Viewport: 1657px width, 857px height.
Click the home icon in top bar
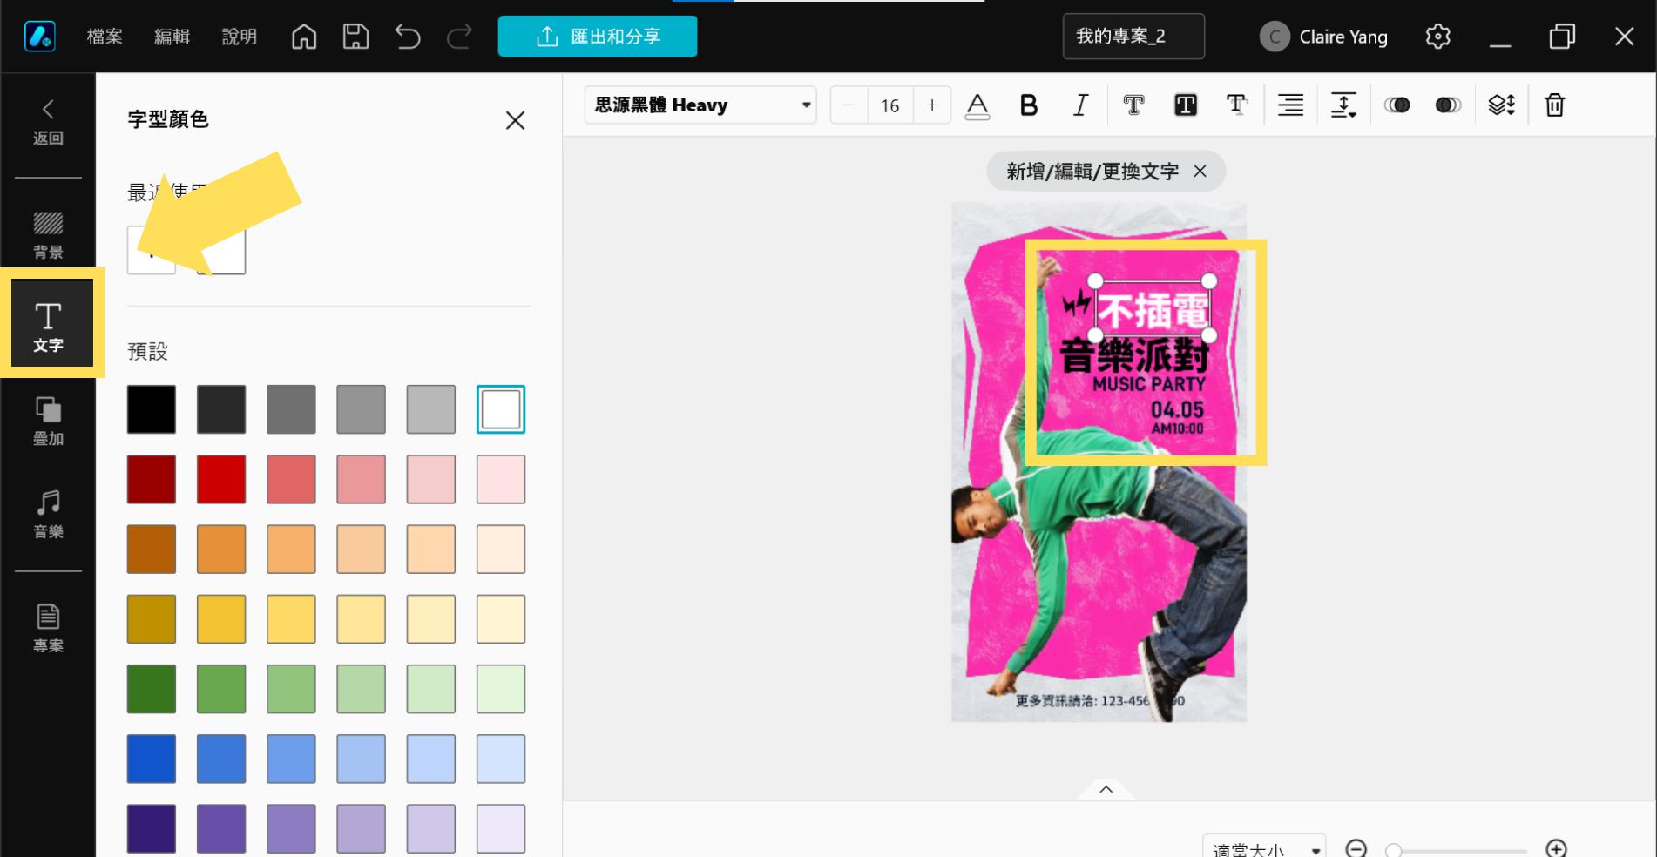[x=304, y=37]
